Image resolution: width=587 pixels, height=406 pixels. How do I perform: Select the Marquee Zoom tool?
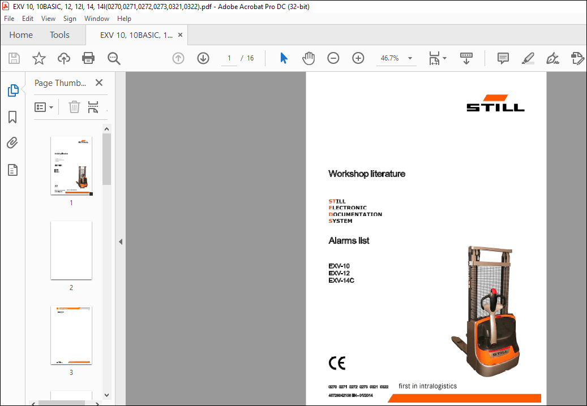[x=113, y=58]
